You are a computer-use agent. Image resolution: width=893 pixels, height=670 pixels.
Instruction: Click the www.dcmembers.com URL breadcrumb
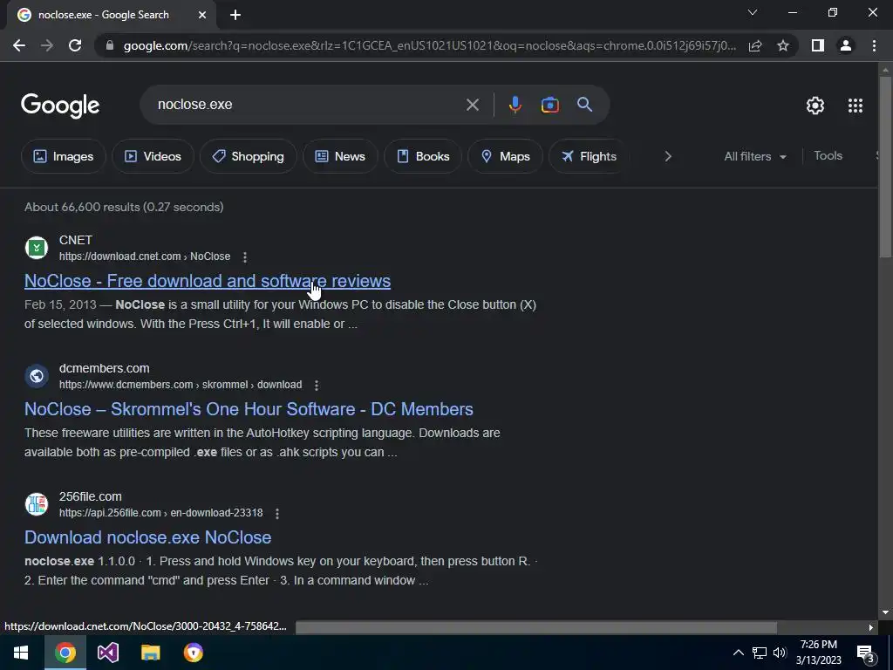coord(181,385)
